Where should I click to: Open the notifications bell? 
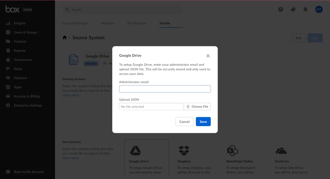(x=305, y=9)
